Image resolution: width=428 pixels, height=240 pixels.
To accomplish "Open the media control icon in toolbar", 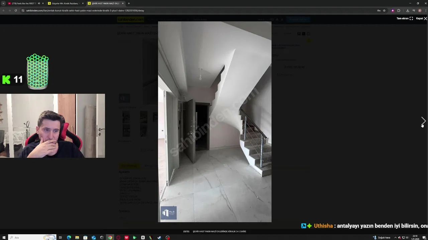I will [414, 10].
